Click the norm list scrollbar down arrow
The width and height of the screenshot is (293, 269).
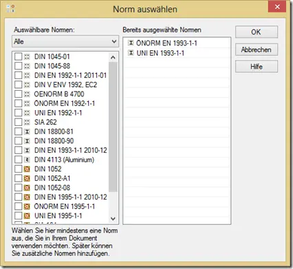(x=113, y=219)
